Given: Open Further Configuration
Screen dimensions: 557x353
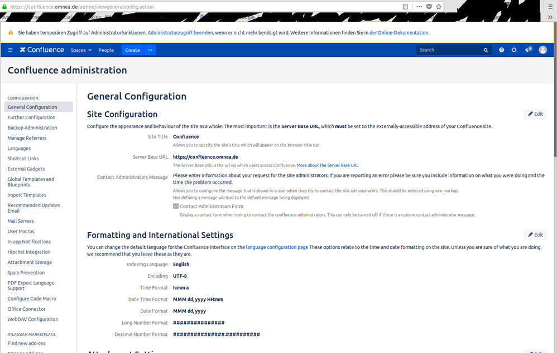Looking at the screenshot, I should pos(31,117).
